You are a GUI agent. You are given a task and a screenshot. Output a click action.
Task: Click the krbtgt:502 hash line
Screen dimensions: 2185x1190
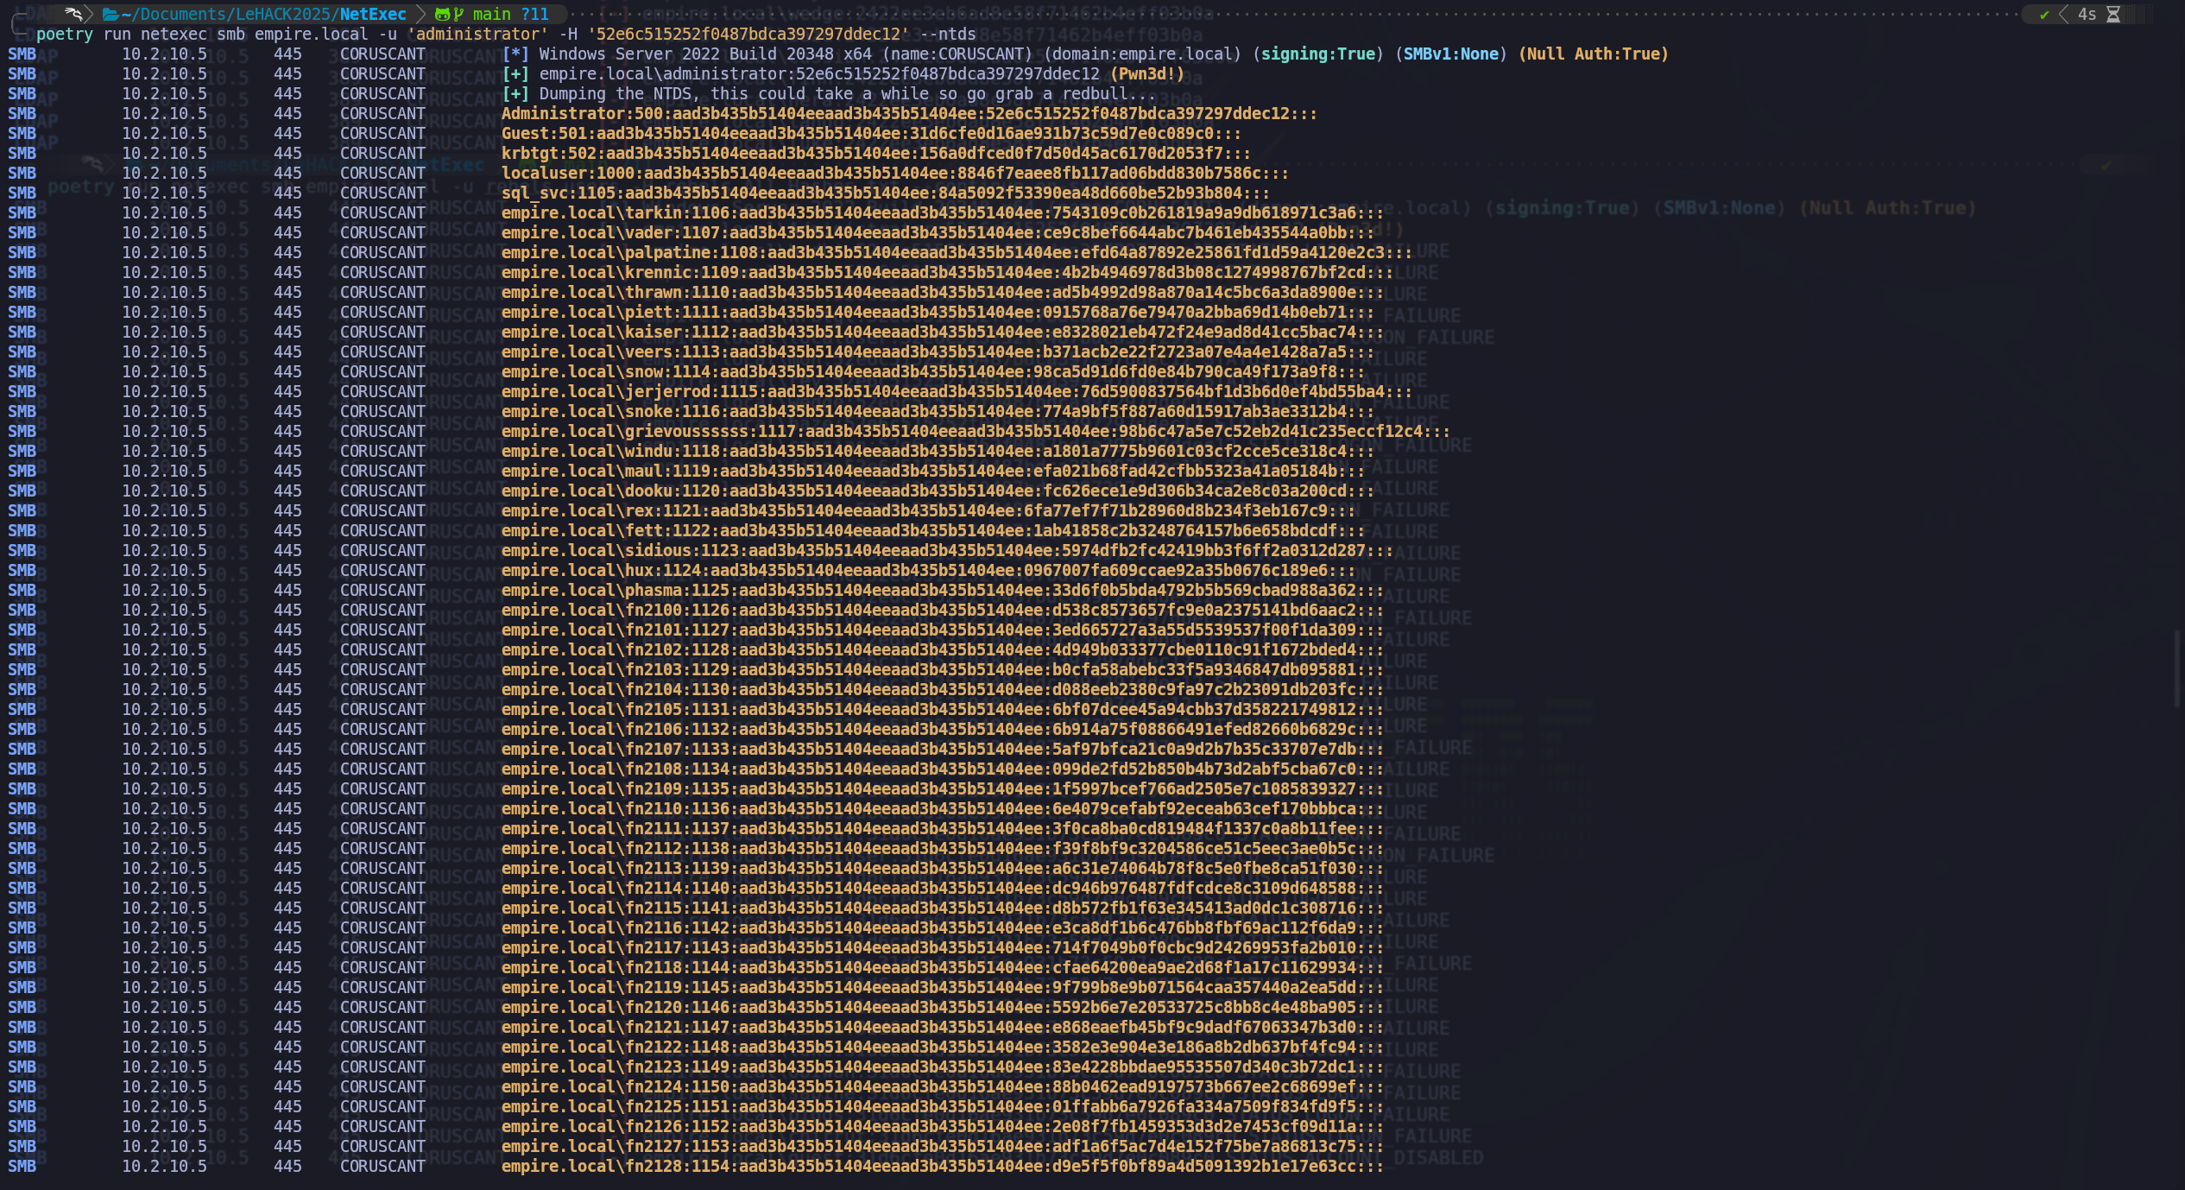click(x=875, y=153)
